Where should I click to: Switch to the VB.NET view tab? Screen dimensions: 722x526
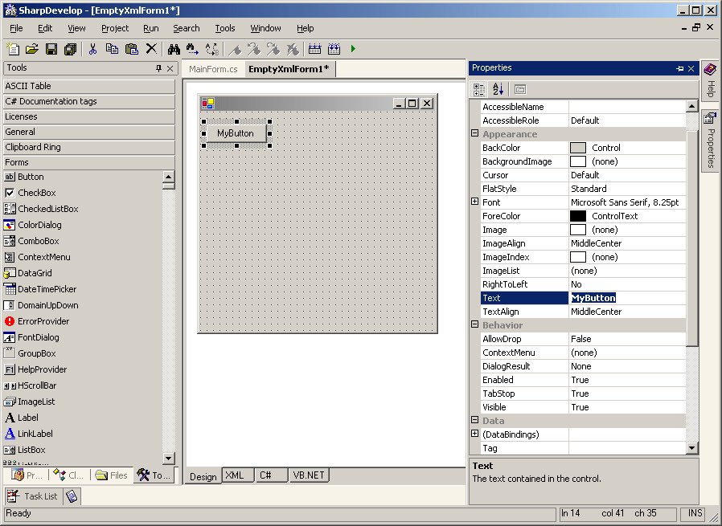pyautogui.click(x=309, y=475)
